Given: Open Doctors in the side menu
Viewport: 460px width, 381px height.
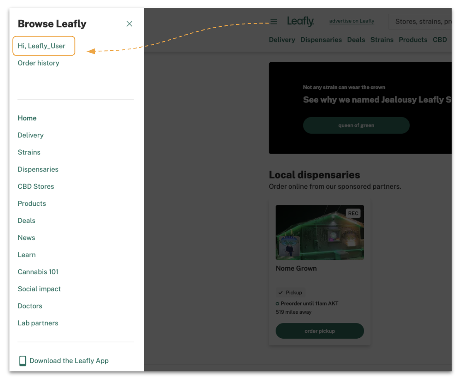Looking at the screenshot, I should (x=30, y=306).
